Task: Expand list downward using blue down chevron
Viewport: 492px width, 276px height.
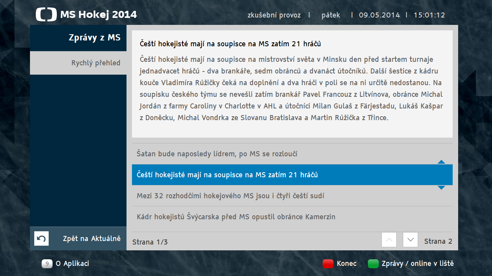Action: 441,188
